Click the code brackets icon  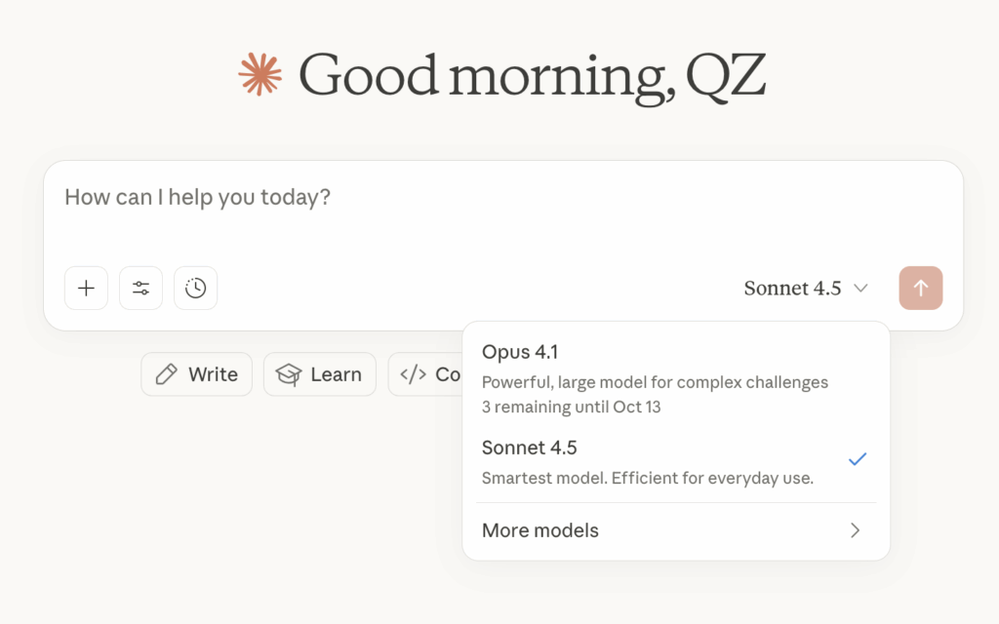coord(414,374)
